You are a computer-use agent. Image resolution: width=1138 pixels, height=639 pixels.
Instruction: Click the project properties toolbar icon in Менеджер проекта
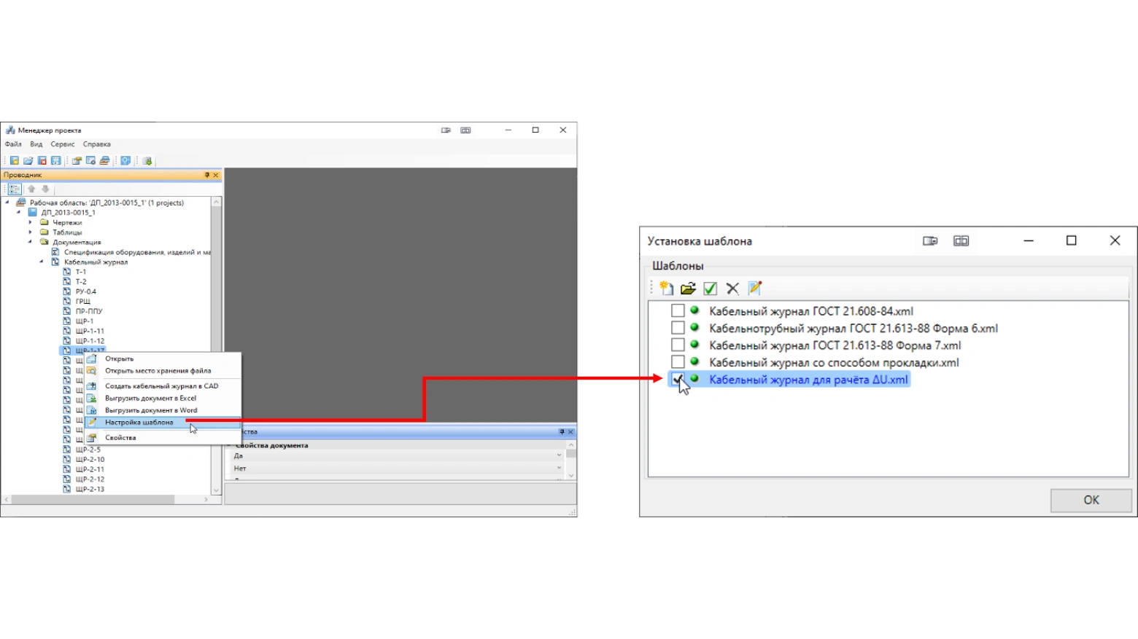point(77,161)
